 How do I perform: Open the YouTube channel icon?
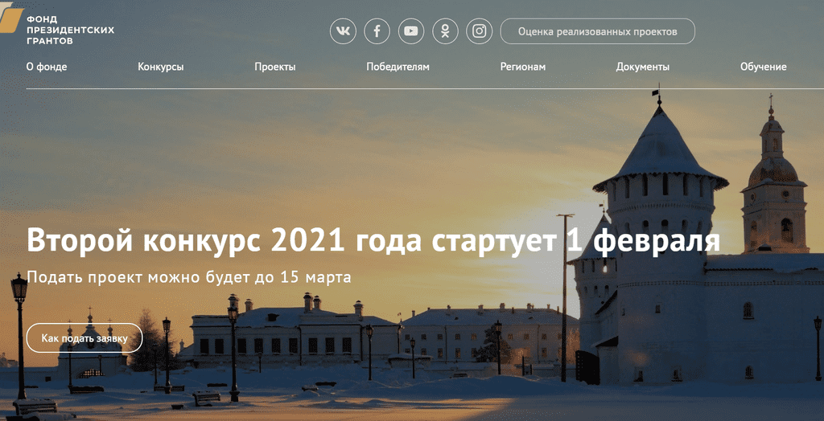pos(411,31)
